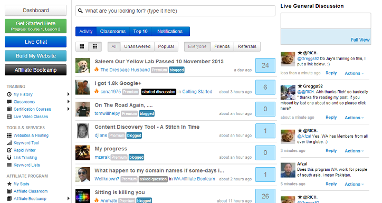Filter activity by Everyone
This screenshot has width=382, height=203.
(x=197, y=46)
